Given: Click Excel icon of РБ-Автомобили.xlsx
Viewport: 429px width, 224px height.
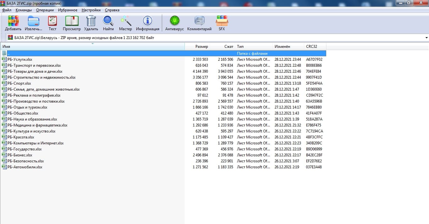Looking at the screenshot, I should pos(4,167).
